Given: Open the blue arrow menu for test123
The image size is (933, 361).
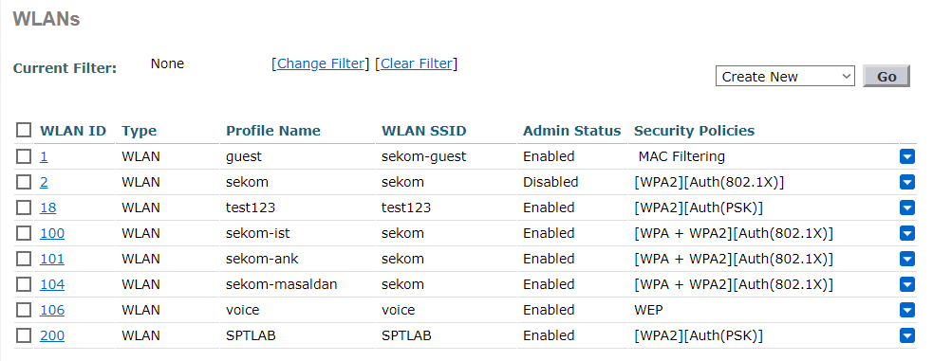Looking at the screenshot, I should click(x=906, y=208).
